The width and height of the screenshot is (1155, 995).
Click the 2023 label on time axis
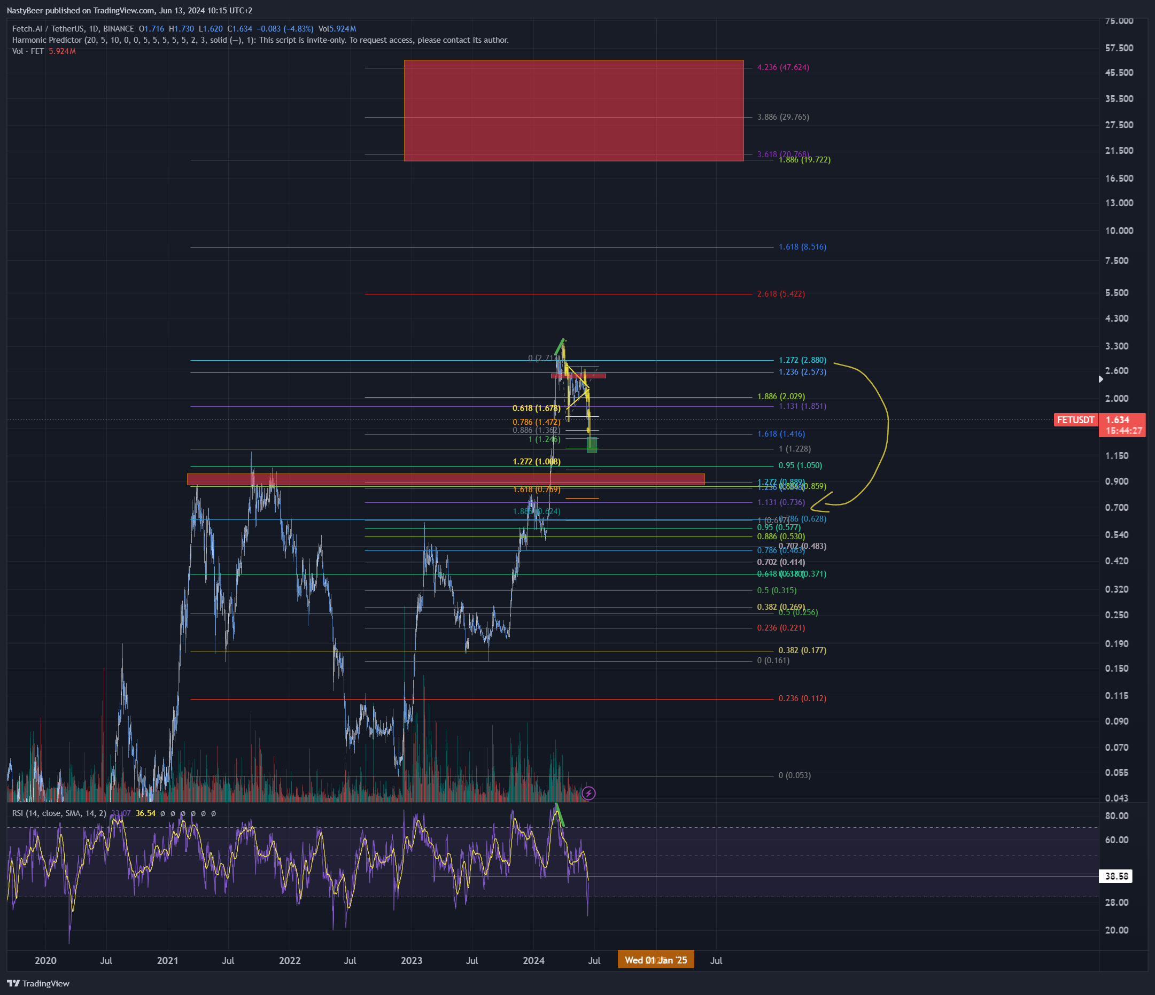[412, 960]
